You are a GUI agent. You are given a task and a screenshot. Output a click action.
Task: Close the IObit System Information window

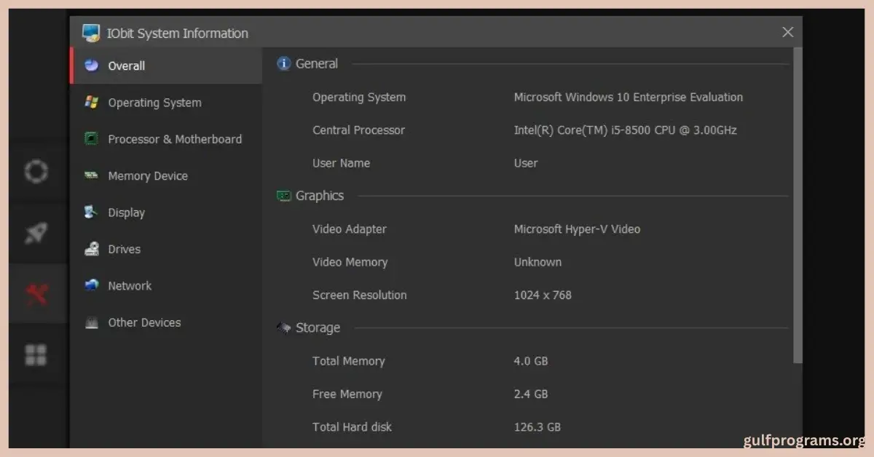(x=787, y=32)
